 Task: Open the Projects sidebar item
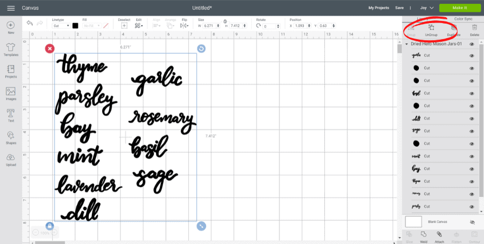tap(11, 71)
